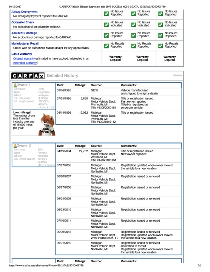
Task: Click the 10/12/2017 print date in header
Action: 15,6
